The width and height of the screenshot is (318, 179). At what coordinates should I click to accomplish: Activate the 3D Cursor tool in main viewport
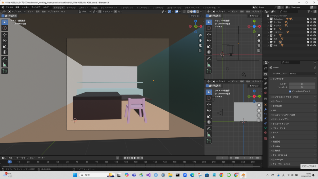point(5,28)
